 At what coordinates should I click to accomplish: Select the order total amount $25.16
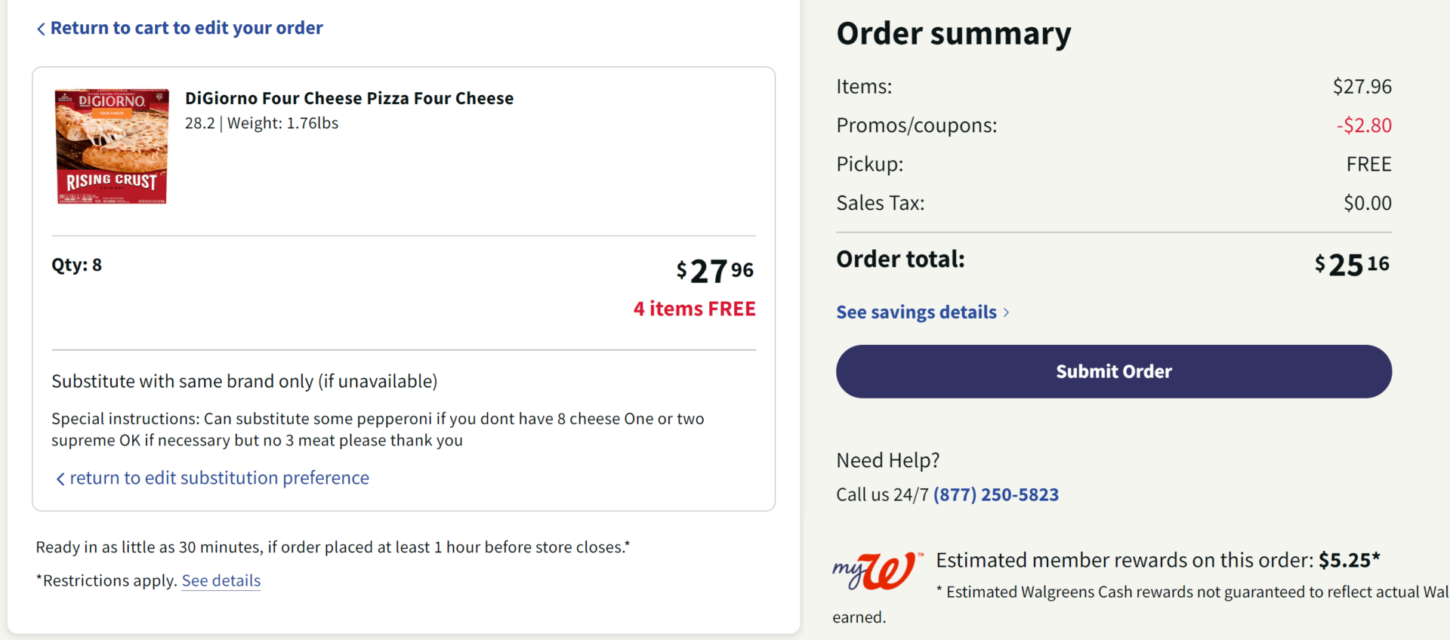pyautogui.click(x=1350, y=264)
